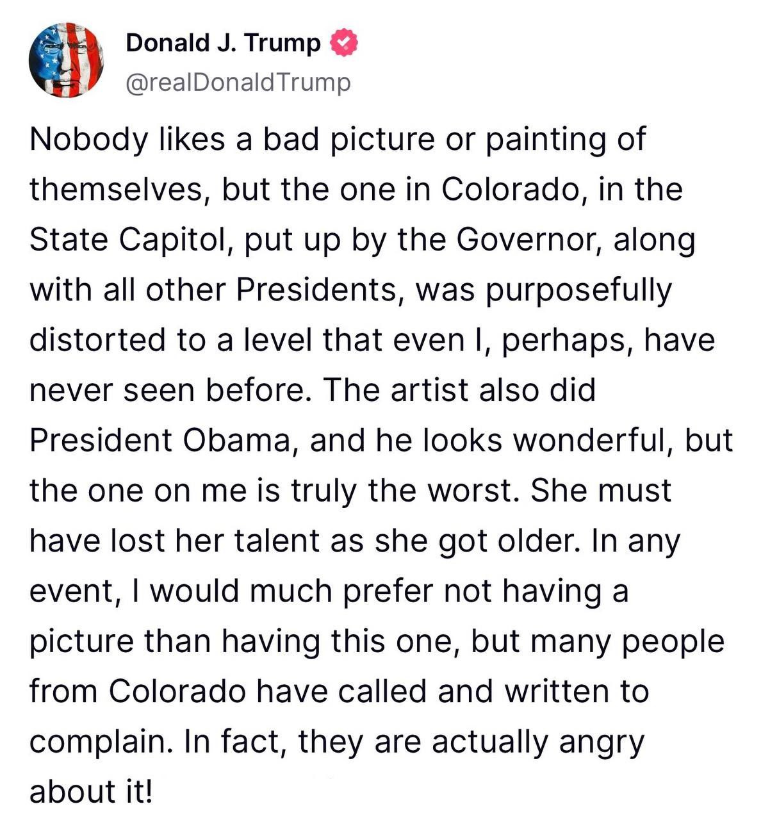Click the word "worst" in the post
The width and height of the screenshot is (770, 820).
click(471, 491)
